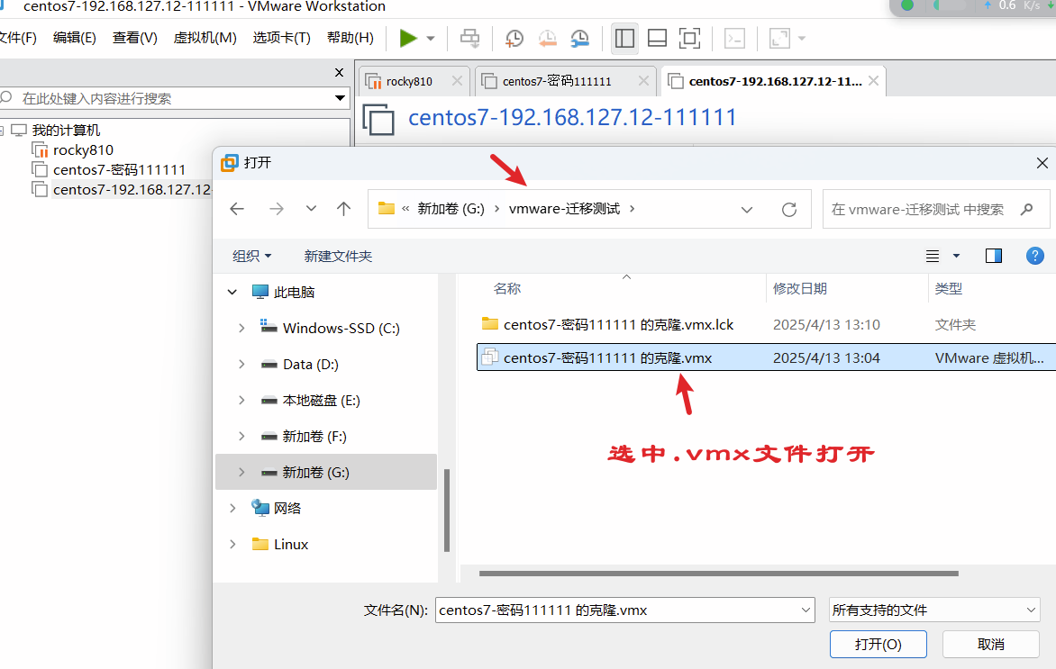Open the snapshot manager icon
The image size is (1056, 669).
click(579, 39)
